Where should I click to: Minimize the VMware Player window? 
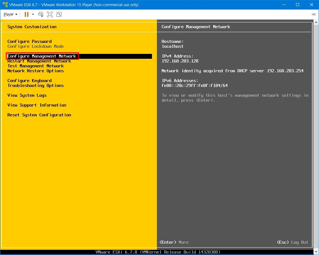[x=284, y=5]
